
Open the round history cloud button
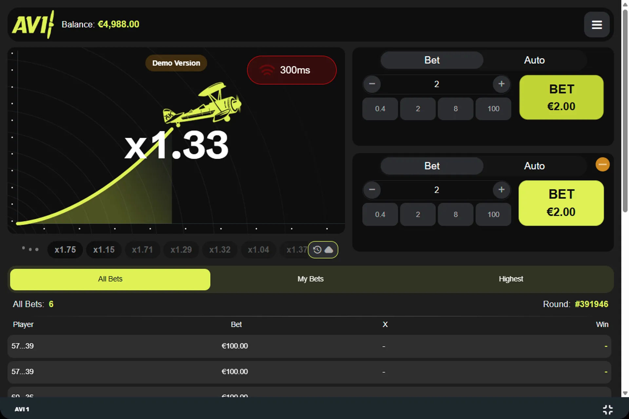[x=323, y=250]
